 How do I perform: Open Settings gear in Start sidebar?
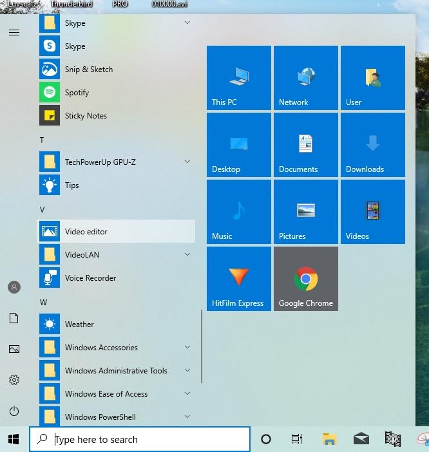14,380
